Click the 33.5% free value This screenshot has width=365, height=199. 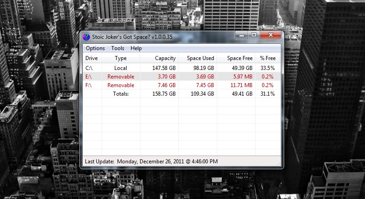click(x=267, y=68)
